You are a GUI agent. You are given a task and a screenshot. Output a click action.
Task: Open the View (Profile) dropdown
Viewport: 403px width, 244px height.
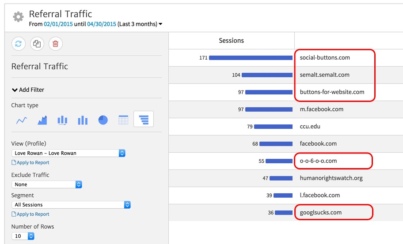[x=68, y=153]
